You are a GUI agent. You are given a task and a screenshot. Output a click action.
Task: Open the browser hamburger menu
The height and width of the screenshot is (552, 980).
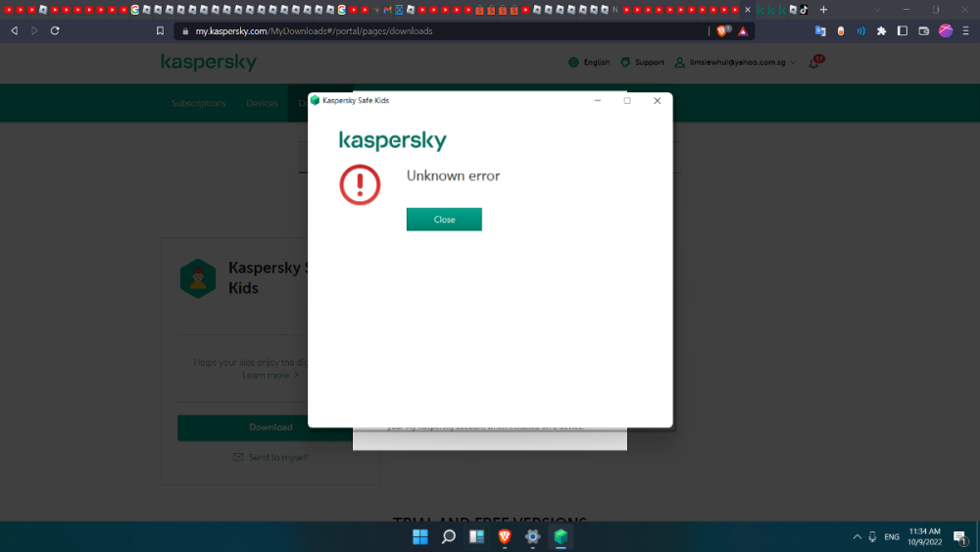point(965,30)
